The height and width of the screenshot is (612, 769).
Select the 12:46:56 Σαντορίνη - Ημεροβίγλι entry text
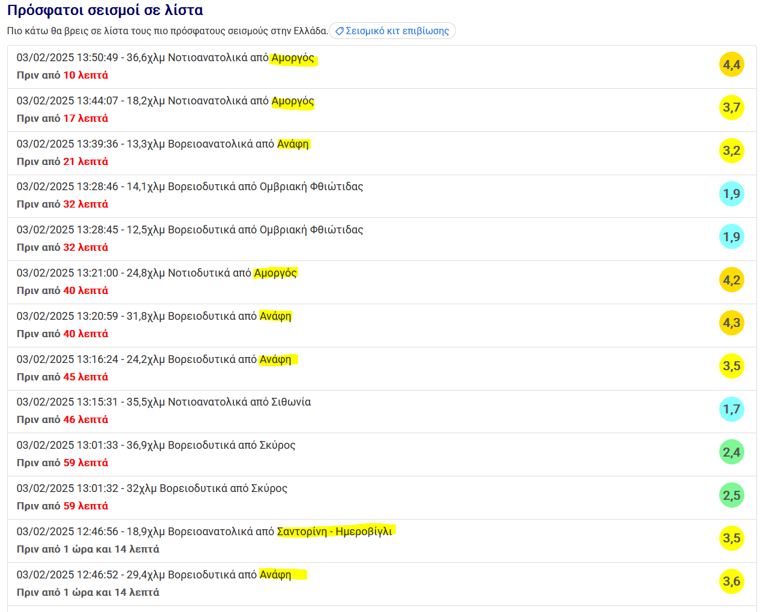point(205,532)
